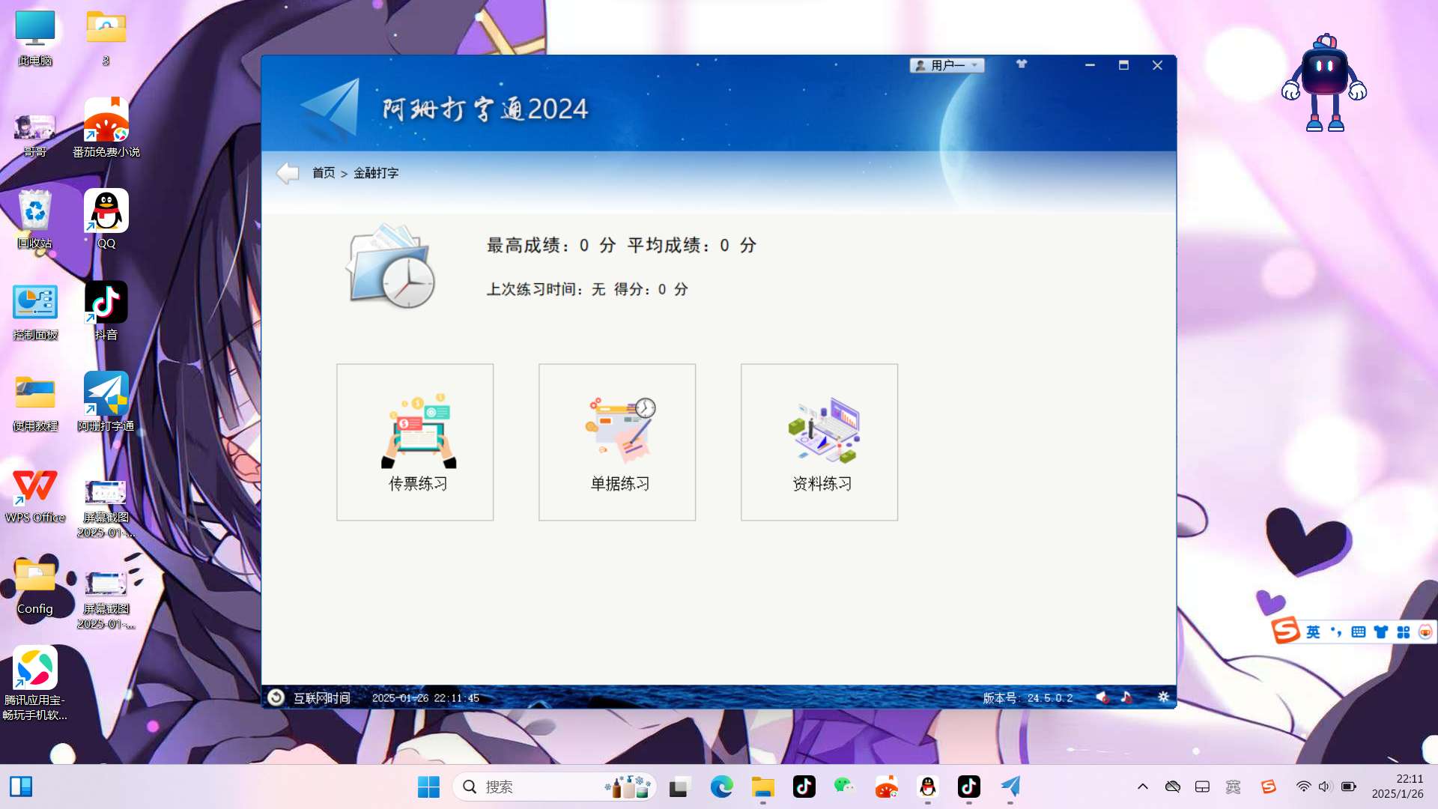Click the practice history clock folder icon
This screenshot has width=1438, height=809.
pyautogui.click(x=392, y=266)
